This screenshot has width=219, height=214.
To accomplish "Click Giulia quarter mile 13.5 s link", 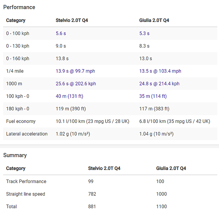I will (x=160, y=71).
